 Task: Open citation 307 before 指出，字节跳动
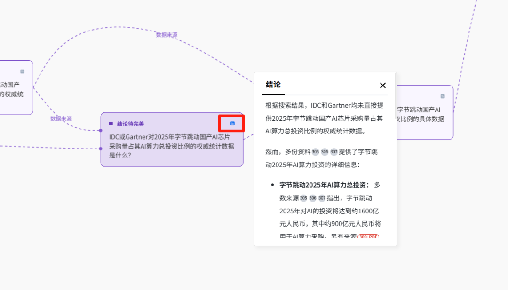coord(322,198)
